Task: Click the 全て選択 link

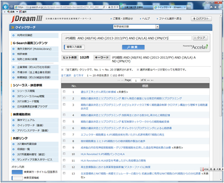Action: (66, 75)
